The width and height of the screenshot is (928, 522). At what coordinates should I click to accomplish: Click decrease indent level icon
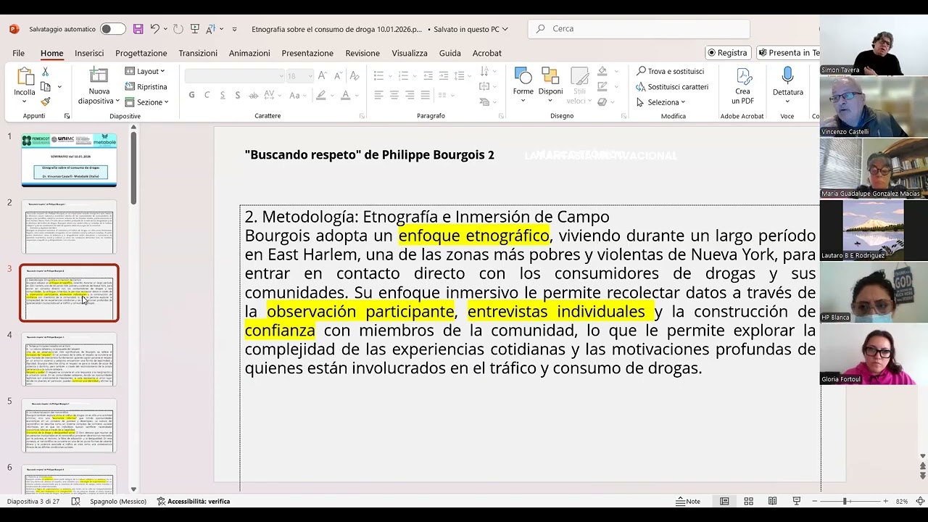point(428,75)
